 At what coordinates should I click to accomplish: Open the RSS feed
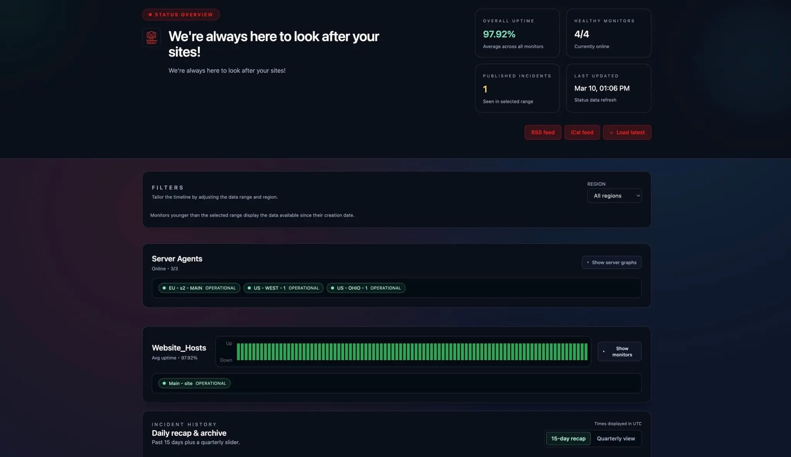tap(543, 132)
